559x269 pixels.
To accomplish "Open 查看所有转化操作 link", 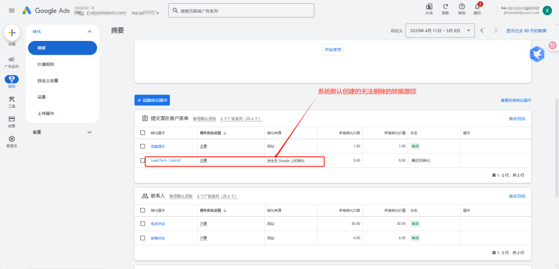I will (516, 100).
